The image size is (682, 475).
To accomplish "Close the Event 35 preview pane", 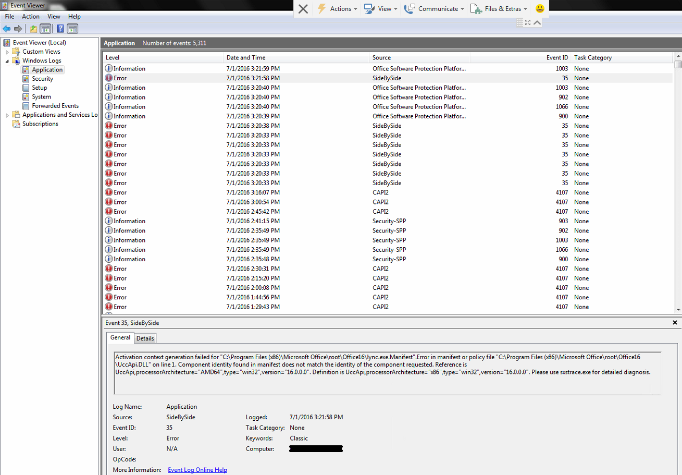I will coord(675,323).
